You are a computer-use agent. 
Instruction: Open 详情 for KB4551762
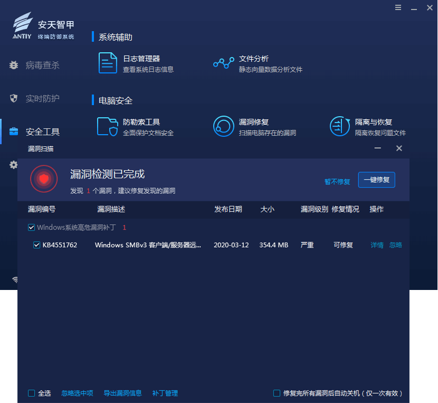(377, 245)
